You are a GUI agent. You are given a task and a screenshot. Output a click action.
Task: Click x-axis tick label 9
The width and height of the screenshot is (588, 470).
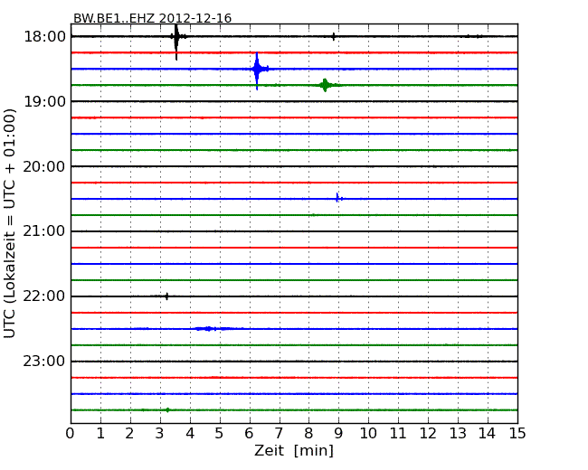(x=338, y=433)
